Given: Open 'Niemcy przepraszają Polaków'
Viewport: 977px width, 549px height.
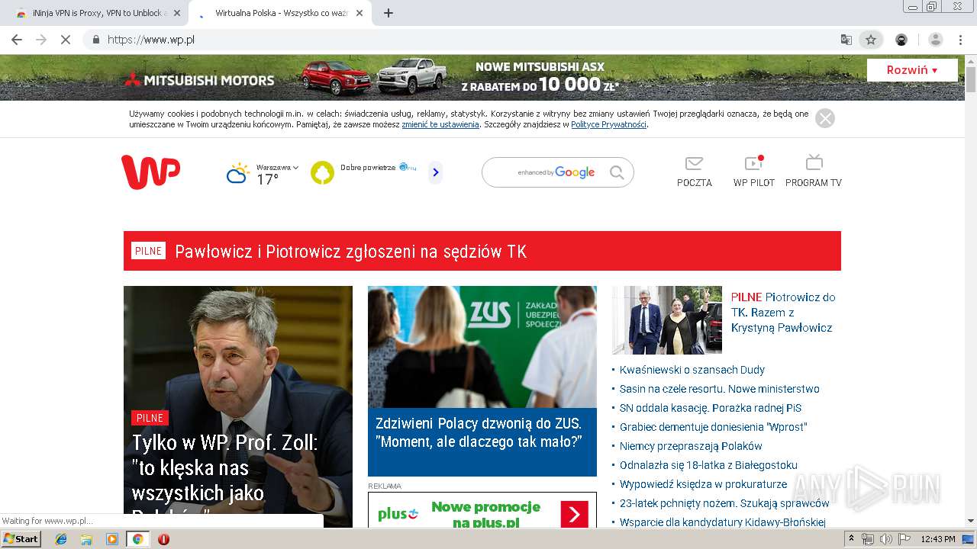Looking at the screenshot, I should tap(691, 446).
